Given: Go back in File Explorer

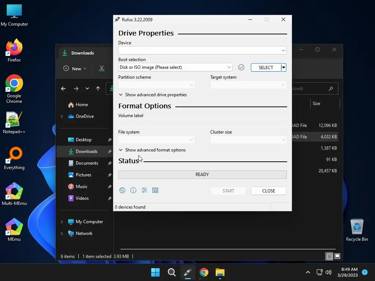Looking at the screenshot, I should (x=63, y=89).
